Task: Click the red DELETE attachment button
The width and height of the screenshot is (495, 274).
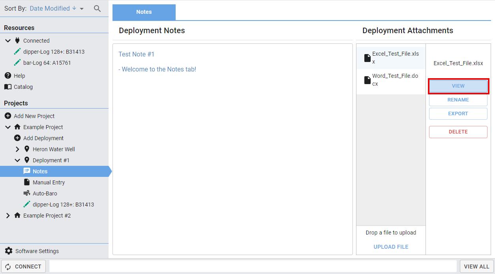Action: [x=458, y=132]
